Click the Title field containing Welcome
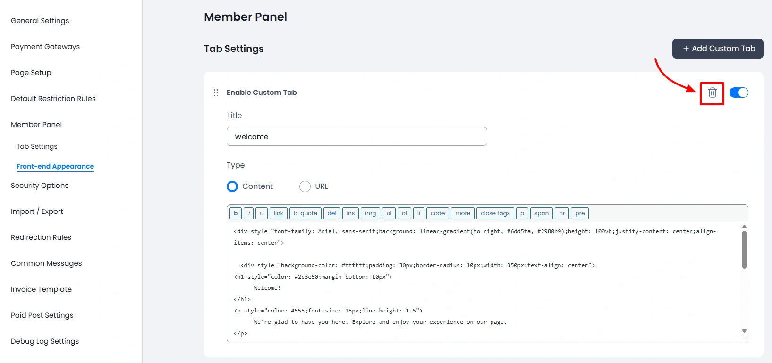 tap(356, 136)
